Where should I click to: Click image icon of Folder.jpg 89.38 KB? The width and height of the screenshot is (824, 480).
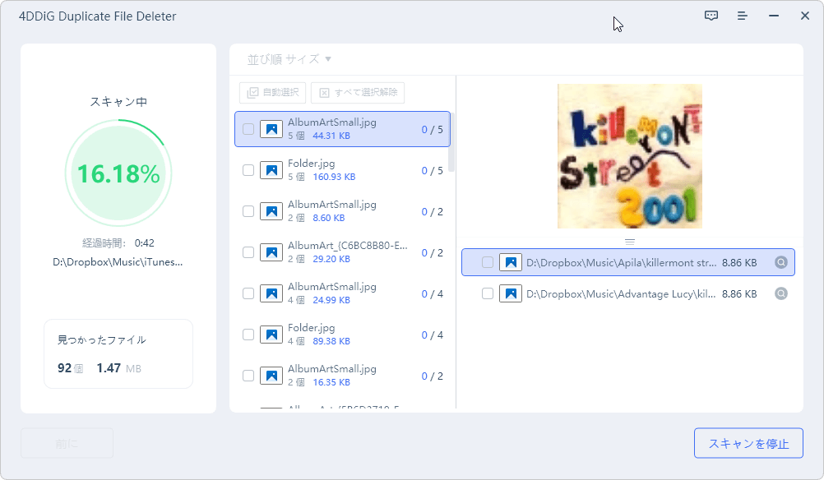[x=271, y=335]
